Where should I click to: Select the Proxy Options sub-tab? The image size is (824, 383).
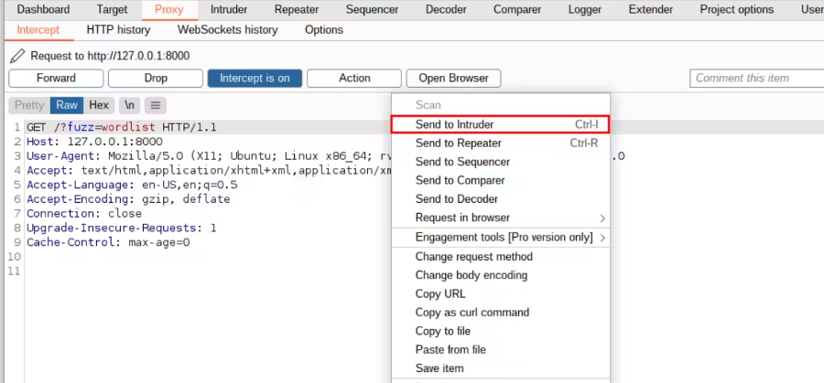324,30
